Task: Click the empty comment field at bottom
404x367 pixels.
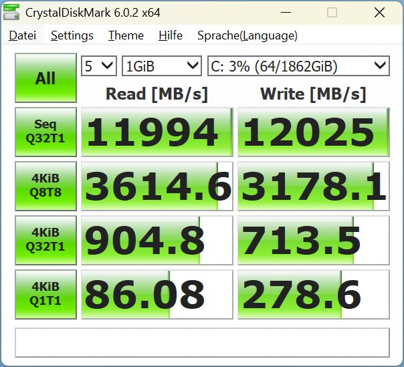Action: [202, 342]
